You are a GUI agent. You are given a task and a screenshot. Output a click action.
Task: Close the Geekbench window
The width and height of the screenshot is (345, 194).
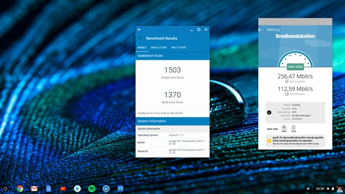tap(206, 29)
